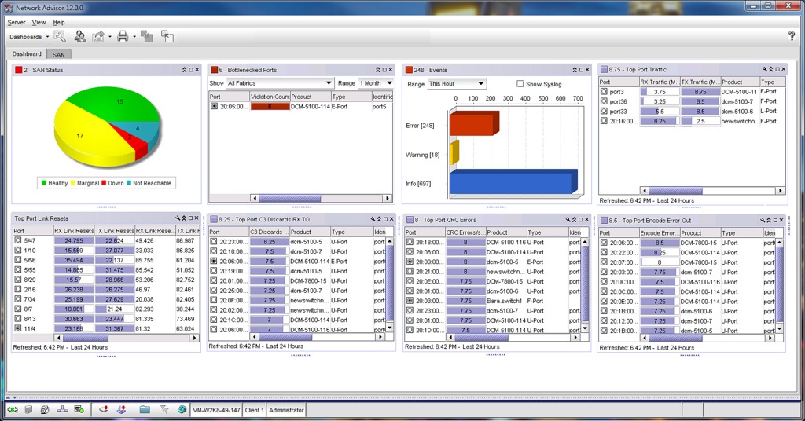This screenshot has width=805, height=421.
Task: Open the print icon dropdown arrow
Action: 134,37
